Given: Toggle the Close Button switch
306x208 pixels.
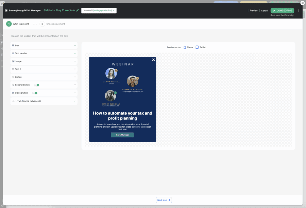Looking at the screenshot, I should tap(34, 93).
